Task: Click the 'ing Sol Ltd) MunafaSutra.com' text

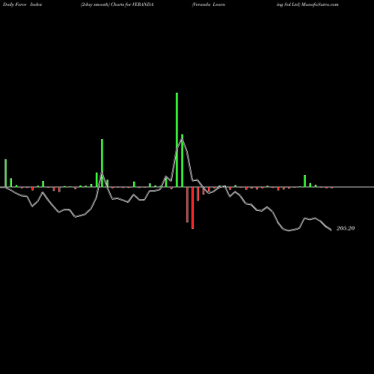Action: [x=307, y=4]
